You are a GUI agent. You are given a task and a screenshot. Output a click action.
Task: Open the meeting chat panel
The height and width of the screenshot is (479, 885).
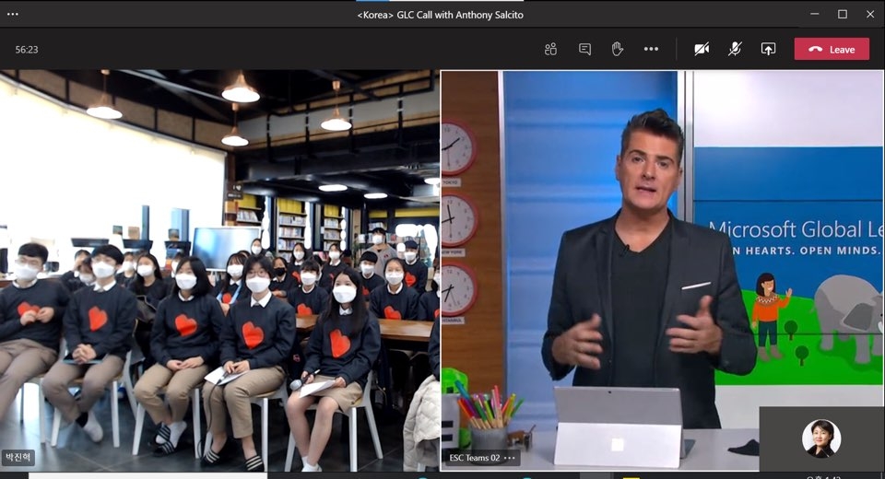point(584,49)
